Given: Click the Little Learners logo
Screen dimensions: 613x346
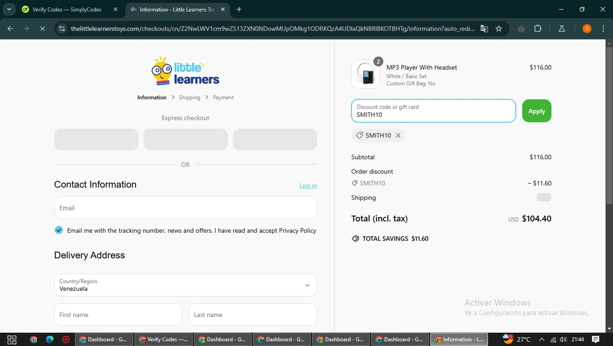Looking at the screenshot, I should coord(186,71).
